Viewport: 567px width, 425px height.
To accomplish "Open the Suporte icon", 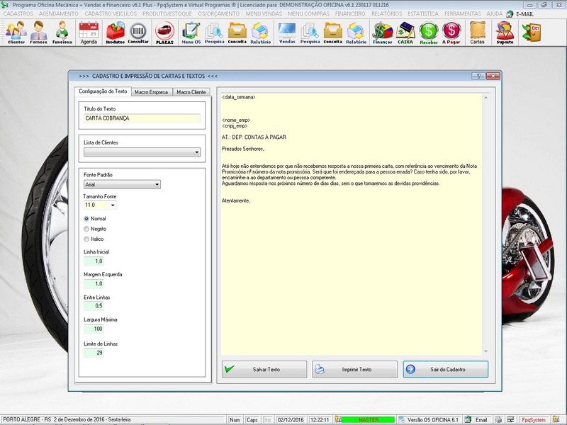I will click(505, 33).
